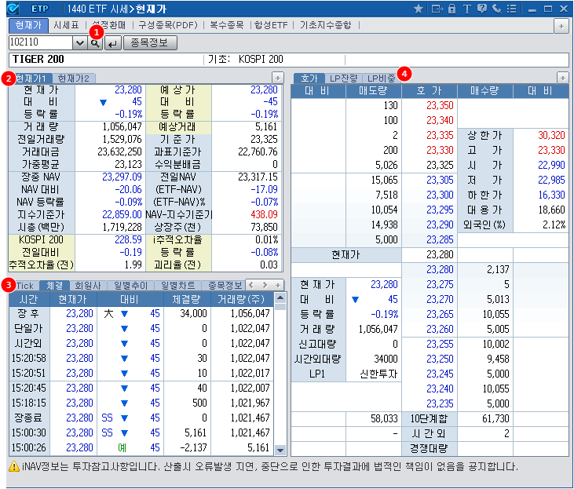Click the star favorites icon in title bar
Viewport: 574px width, 489px height.
tap(419, 9)
